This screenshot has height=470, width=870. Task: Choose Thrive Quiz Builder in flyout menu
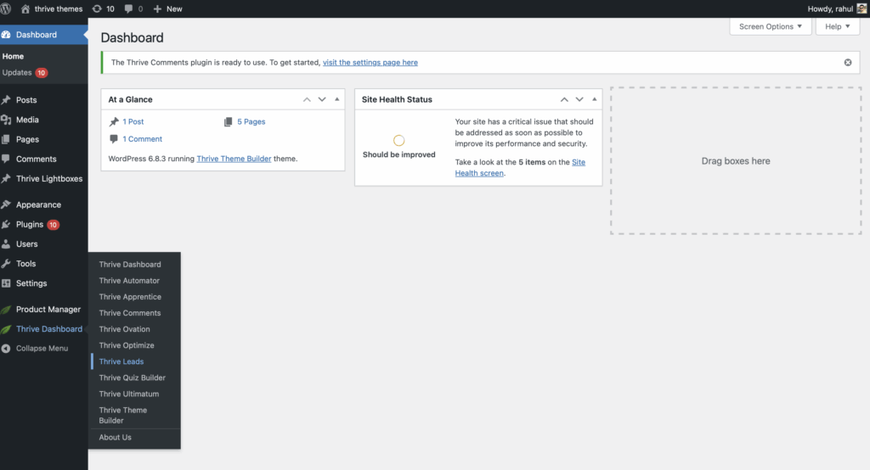click(132, 378)
